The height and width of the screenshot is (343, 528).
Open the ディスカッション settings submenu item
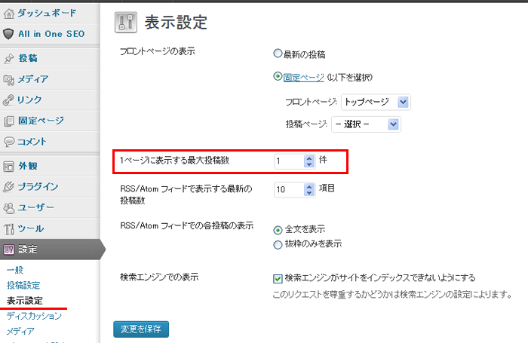[x=34, y=316]
